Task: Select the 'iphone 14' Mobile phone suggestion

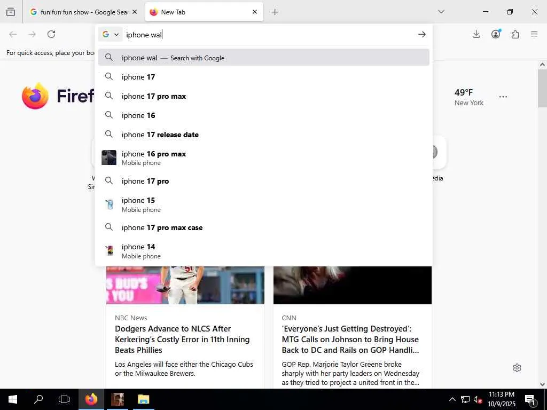Action: coord(264,251)
